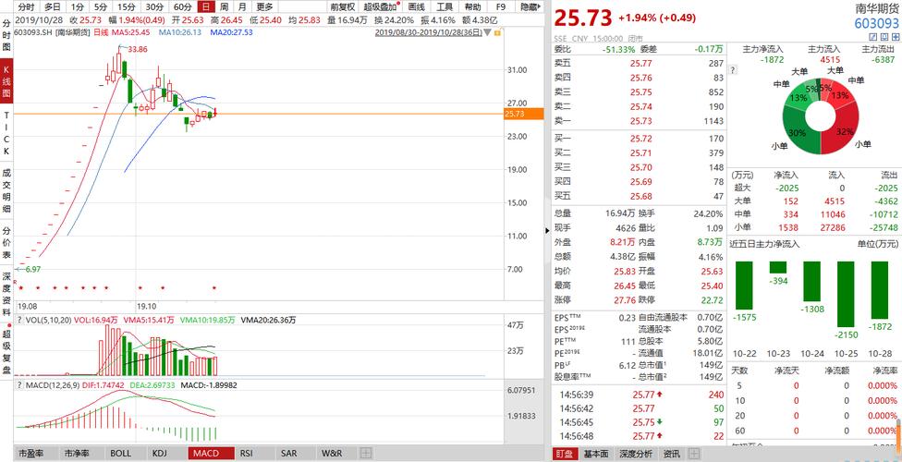Open the help question mark next to VOL(5,10,20)
902x462 pixels.
click(19, 320)
